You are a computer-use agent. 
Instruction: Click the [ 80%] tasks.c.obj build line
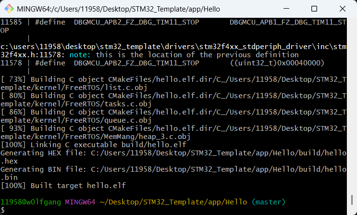click(x=144, y=96)
